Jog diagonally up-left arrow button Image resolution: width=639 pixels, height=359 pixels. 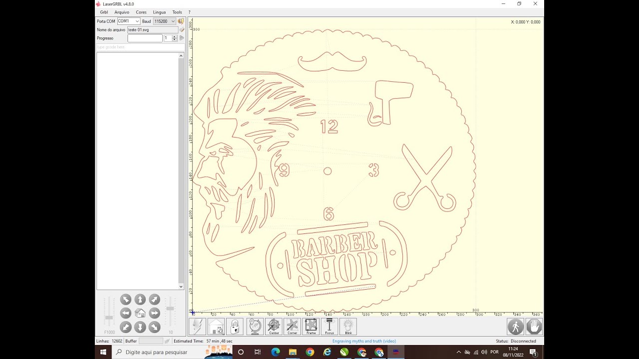tap(126, 299)
